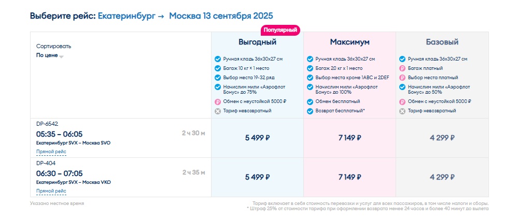519x220 pixels.
Task: Open the 'По цене' sorting dropdown
Action: (x=50, y=55)
